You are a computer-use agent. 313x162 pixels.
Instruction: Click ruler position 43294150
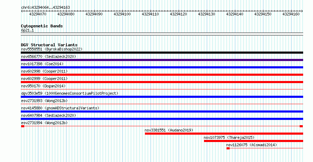[263, 14]
